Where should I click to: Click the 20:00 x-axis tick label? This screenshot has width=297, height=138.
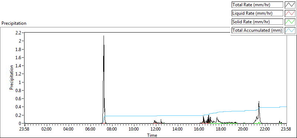point(243,129)
